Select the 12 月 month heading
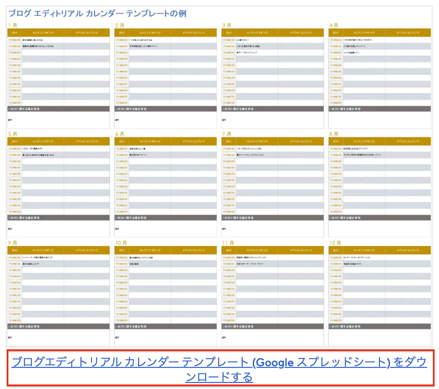439x389 pixels. click(335, 242)
